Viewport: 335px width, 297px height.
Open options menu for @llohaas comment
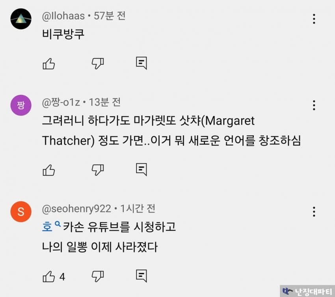coord(314,19)
